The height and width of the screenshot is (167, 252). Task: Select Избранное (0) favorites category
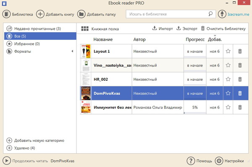pyautogui.click(x=40, y=44)
